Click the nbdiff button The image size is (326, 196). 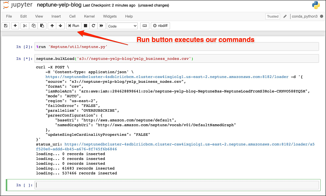pyautogui.click(x=160, y=26)
